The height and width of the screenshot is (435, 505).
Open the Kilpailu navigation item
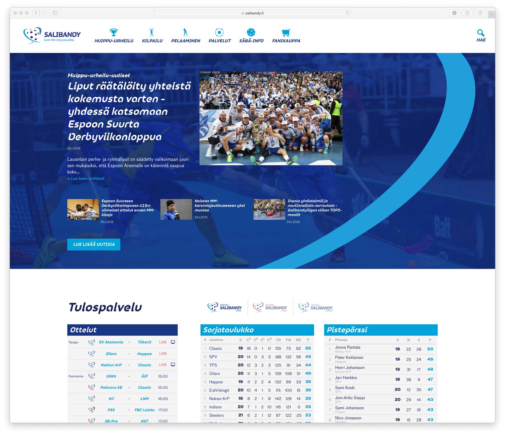click(152, 35)
